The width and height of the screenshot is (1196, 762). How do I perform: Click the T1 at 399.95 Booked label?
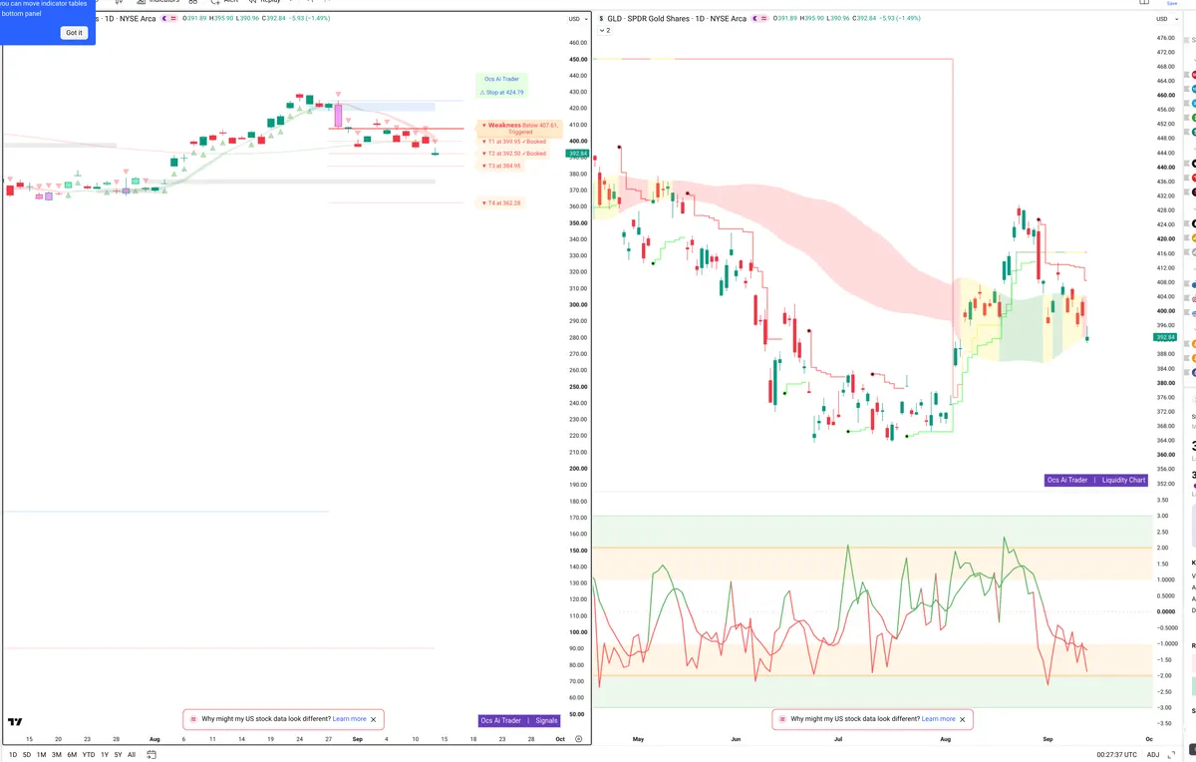(x=513, y=142)
